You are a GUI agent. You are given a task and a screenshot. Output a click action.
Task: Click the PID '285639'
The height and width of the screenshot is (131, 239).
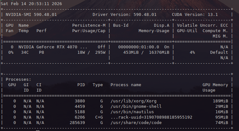pyautogui.click(x=77, y=123)
